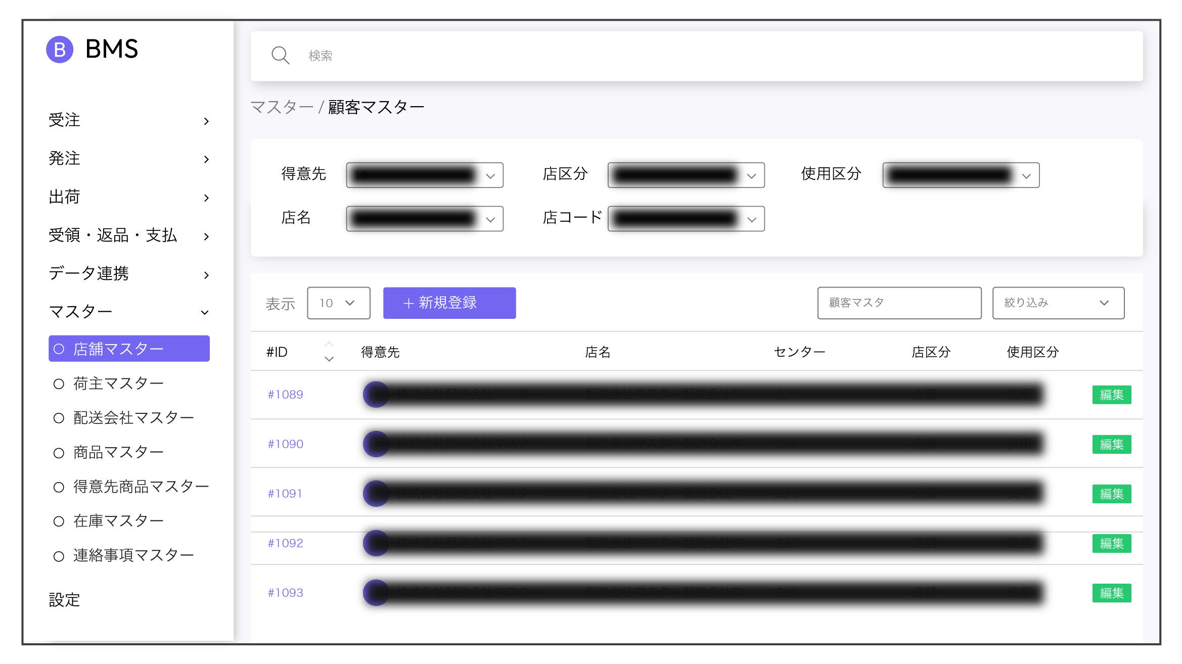The image size is (1182, 664).
Task: Click the BMS purple logo icon
Action: tap(60, 50)
